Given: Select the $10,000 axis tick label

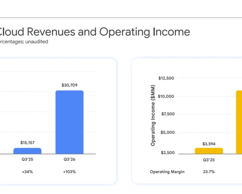Looking at the screenshot, I should [x=166, y=96].
